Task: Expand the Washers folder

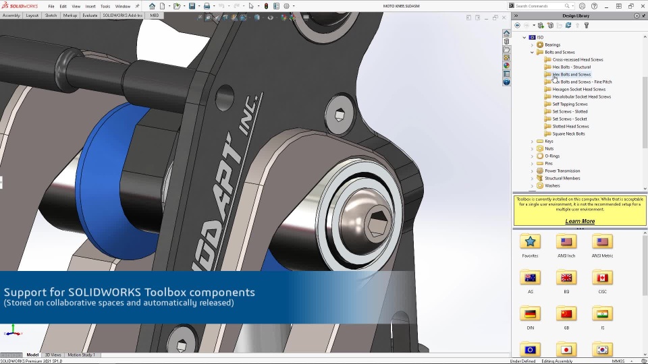Action: pyautogui.click(x=533, y=186)
